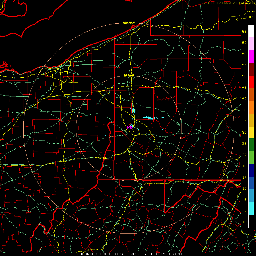Screen dimensions: 256x256
Task: Click the 'TOPS' legend title
Action: [x=250, y=17]
